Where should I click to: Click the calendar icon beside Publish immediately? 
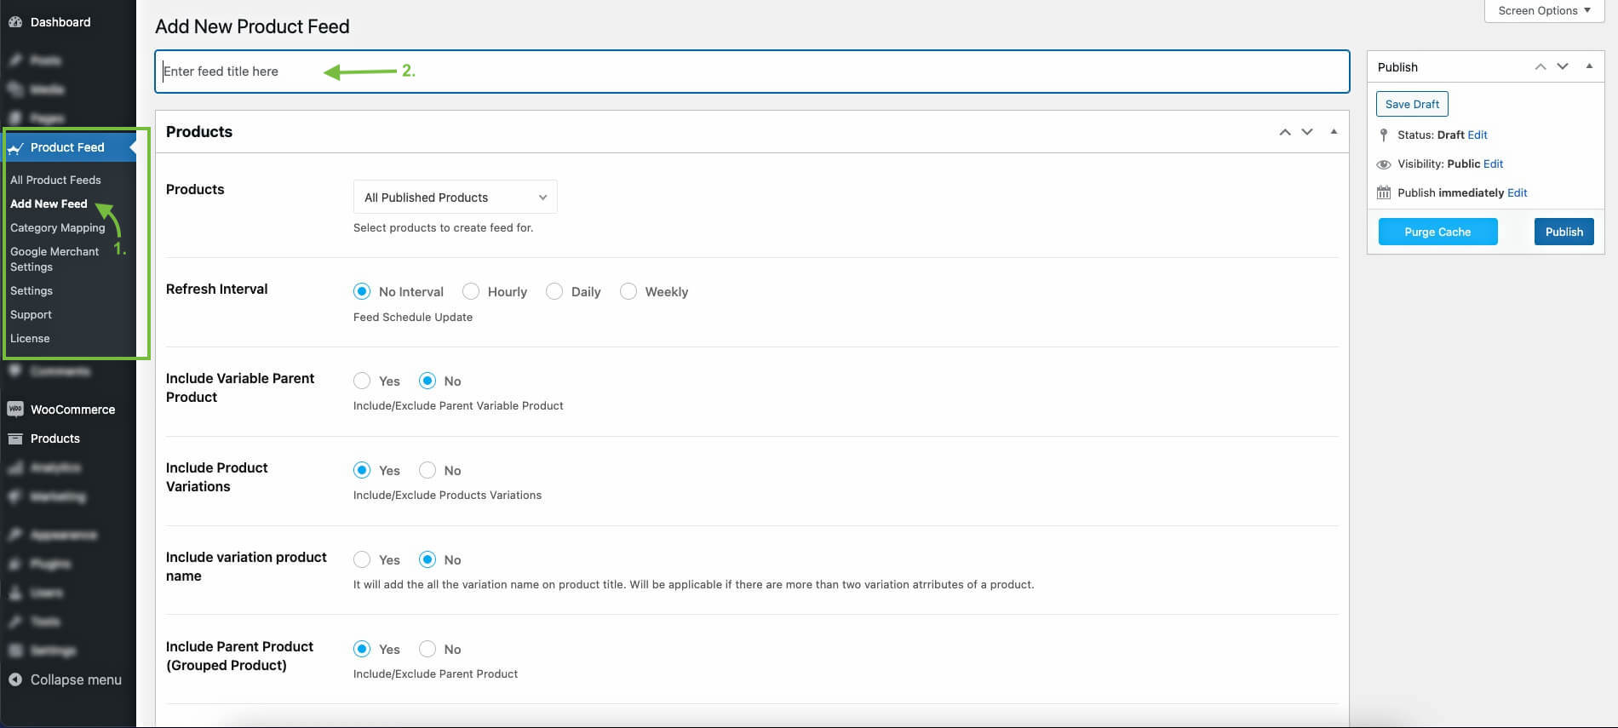(1384, 193)
